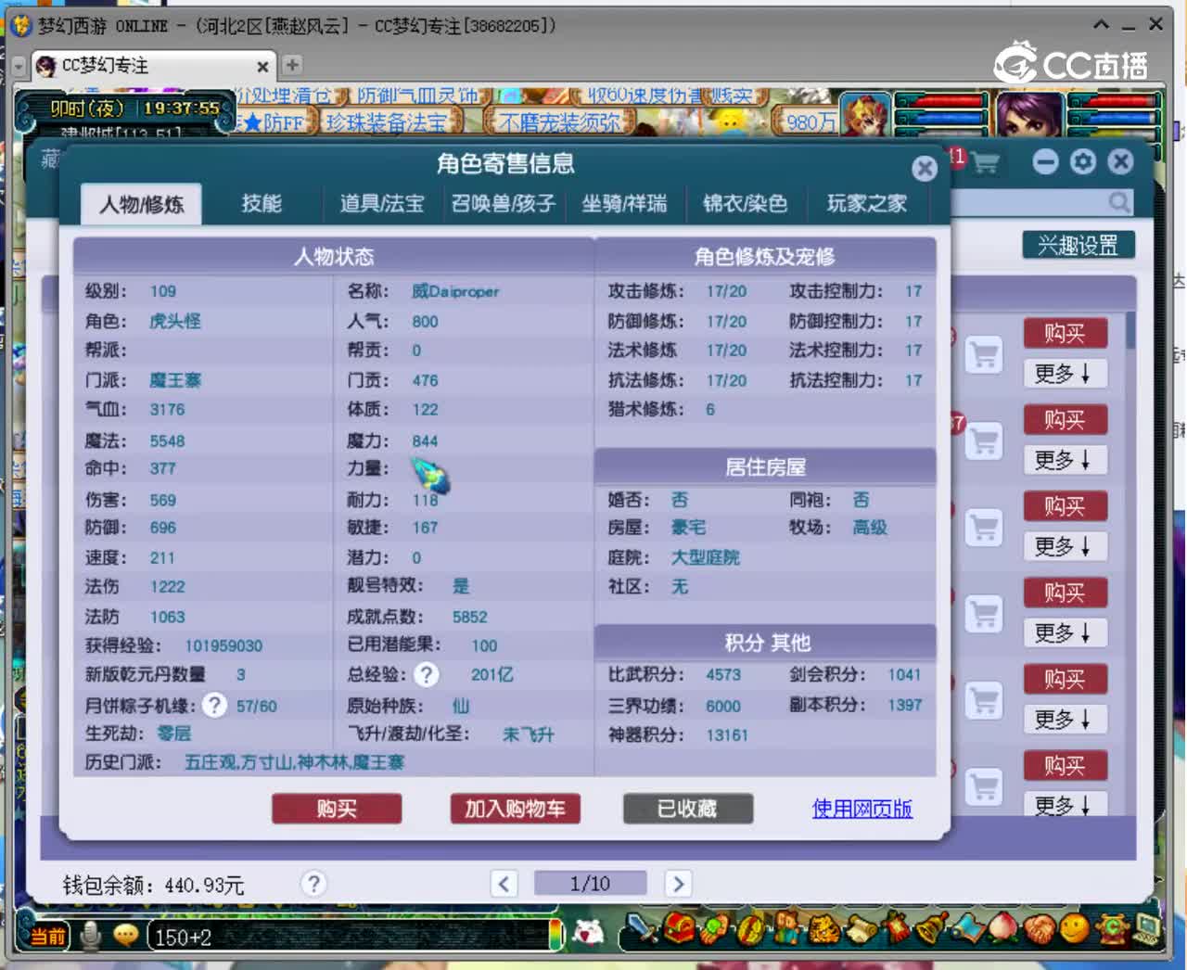
Task: Expand the topmost 更多 dropdown in the listing
Action: point(1065,374)
